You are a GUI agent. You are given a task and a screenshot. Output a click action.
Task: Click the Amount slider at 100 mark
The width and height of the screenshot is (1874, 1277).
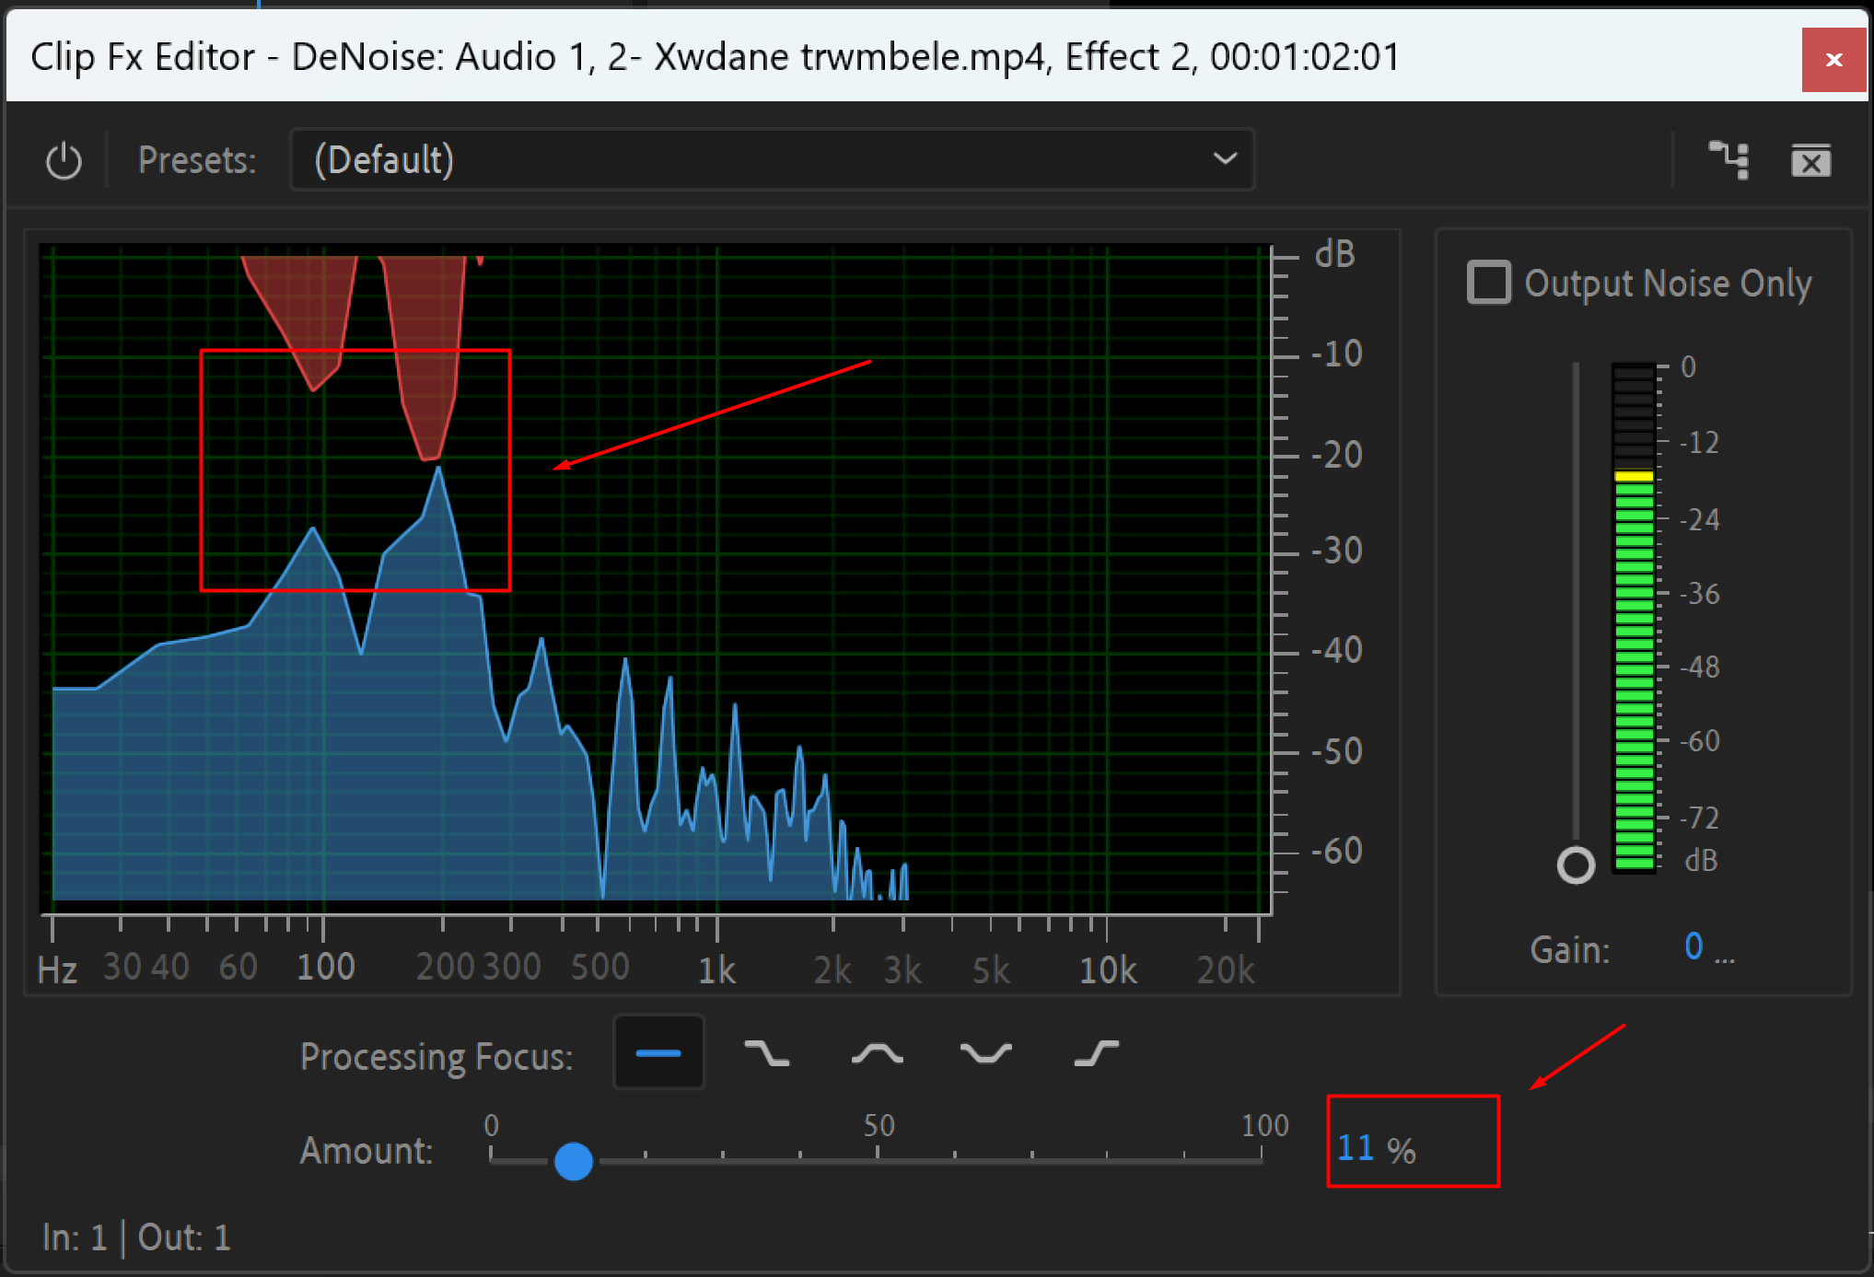pyautogui.click(x=1262, y=1161)
